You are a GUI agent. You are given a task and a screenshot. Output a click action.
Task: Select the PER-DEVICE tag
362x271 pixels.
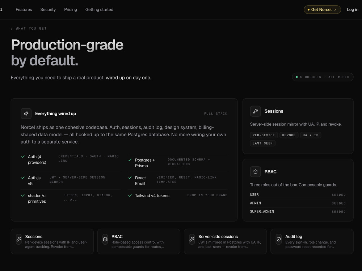[x=264, y=135]
